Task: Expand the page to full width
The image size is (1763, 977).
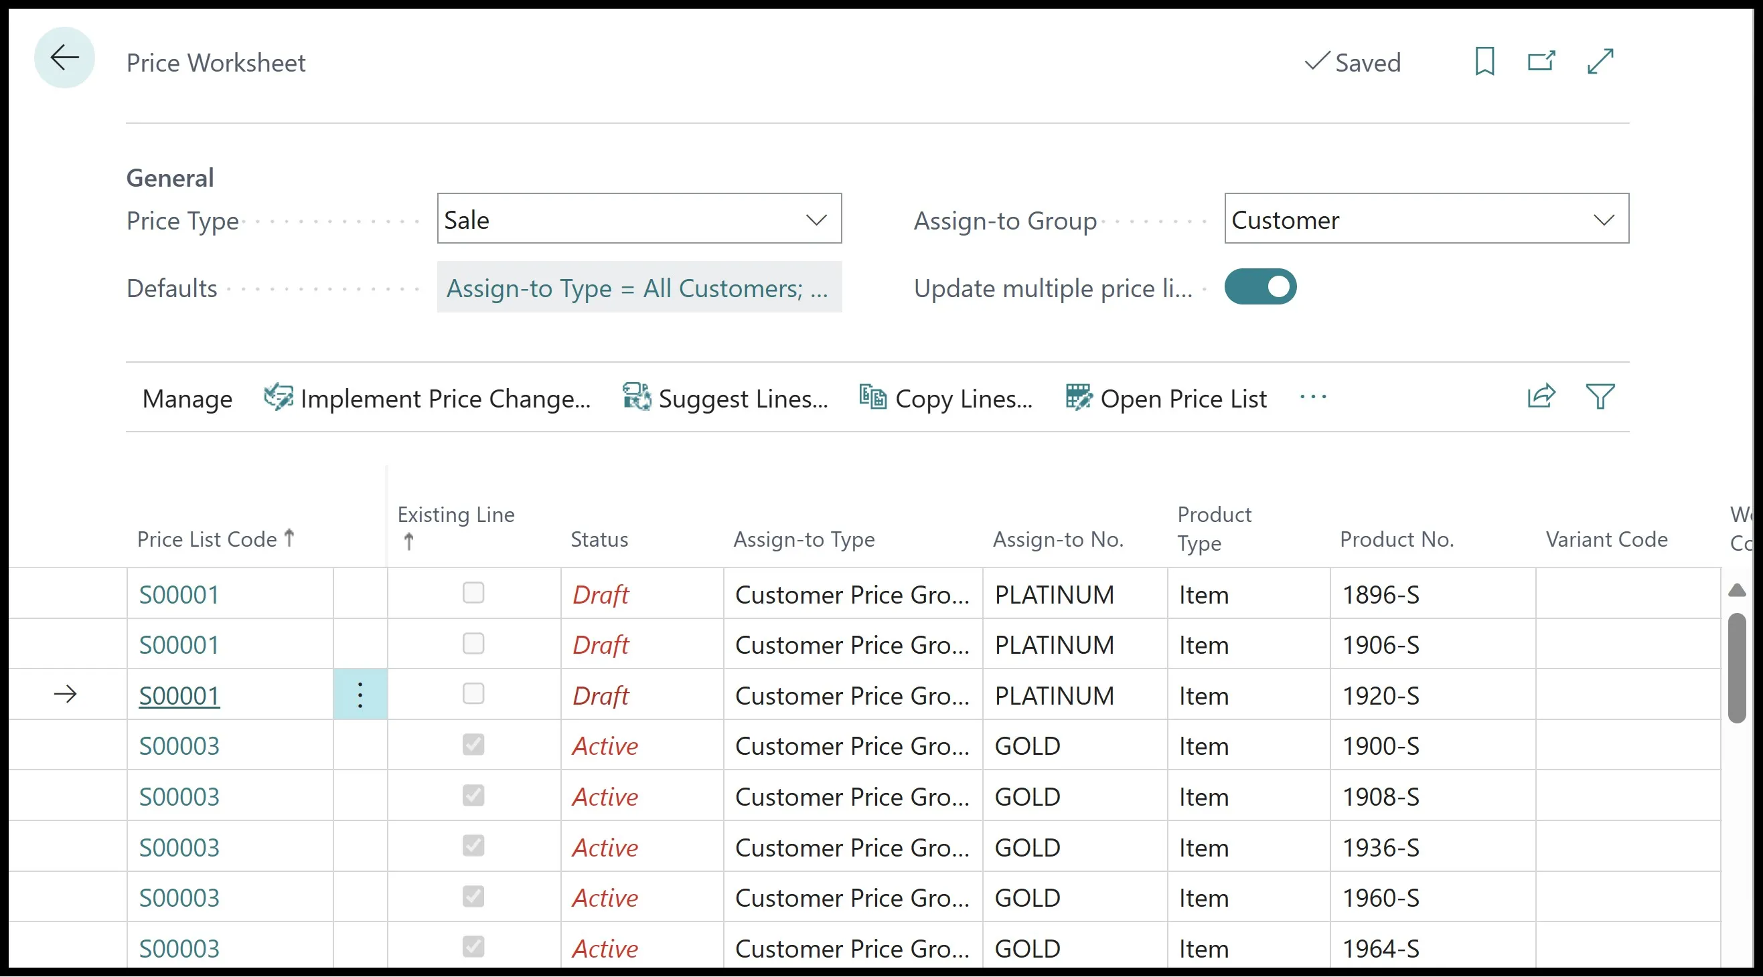Action: tap(1600, 62)
